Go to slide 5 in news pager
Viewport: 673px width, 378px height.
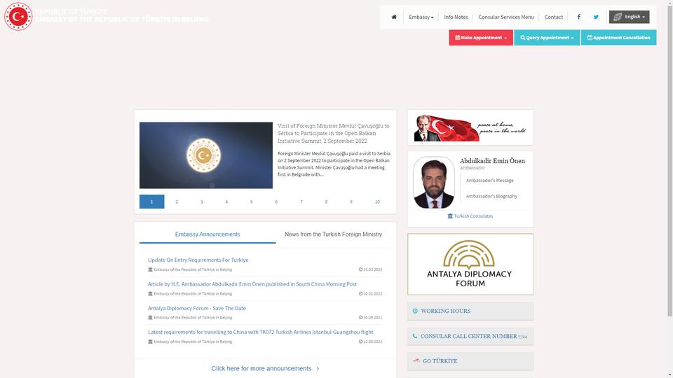pos(251,202)
